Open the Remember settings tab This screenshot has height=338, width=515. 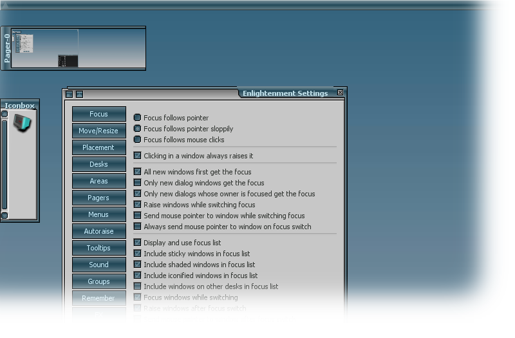pos(99,298)
